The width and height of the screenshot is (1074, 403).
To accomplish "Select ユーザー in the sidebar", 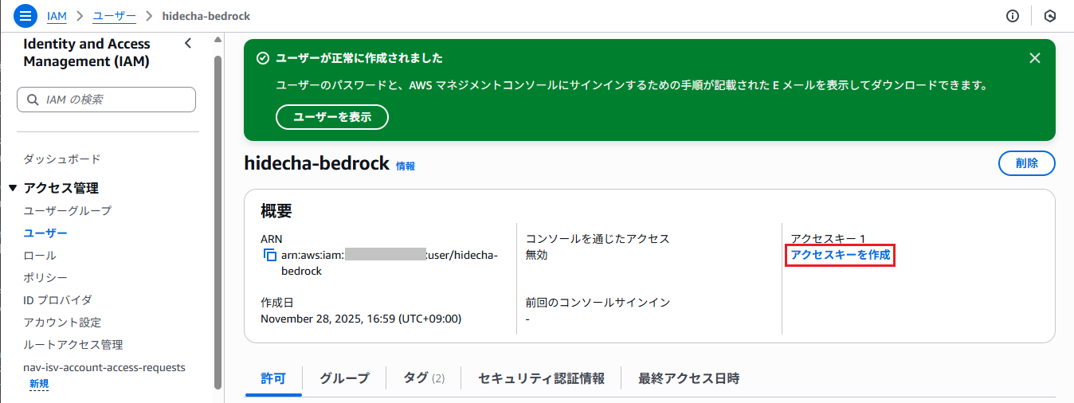I will click(45, 233).
